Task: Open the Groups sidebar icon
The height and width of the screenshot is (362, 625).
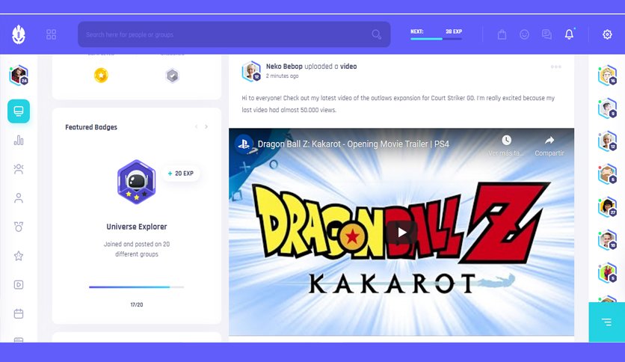Action: tap(19, 169)
